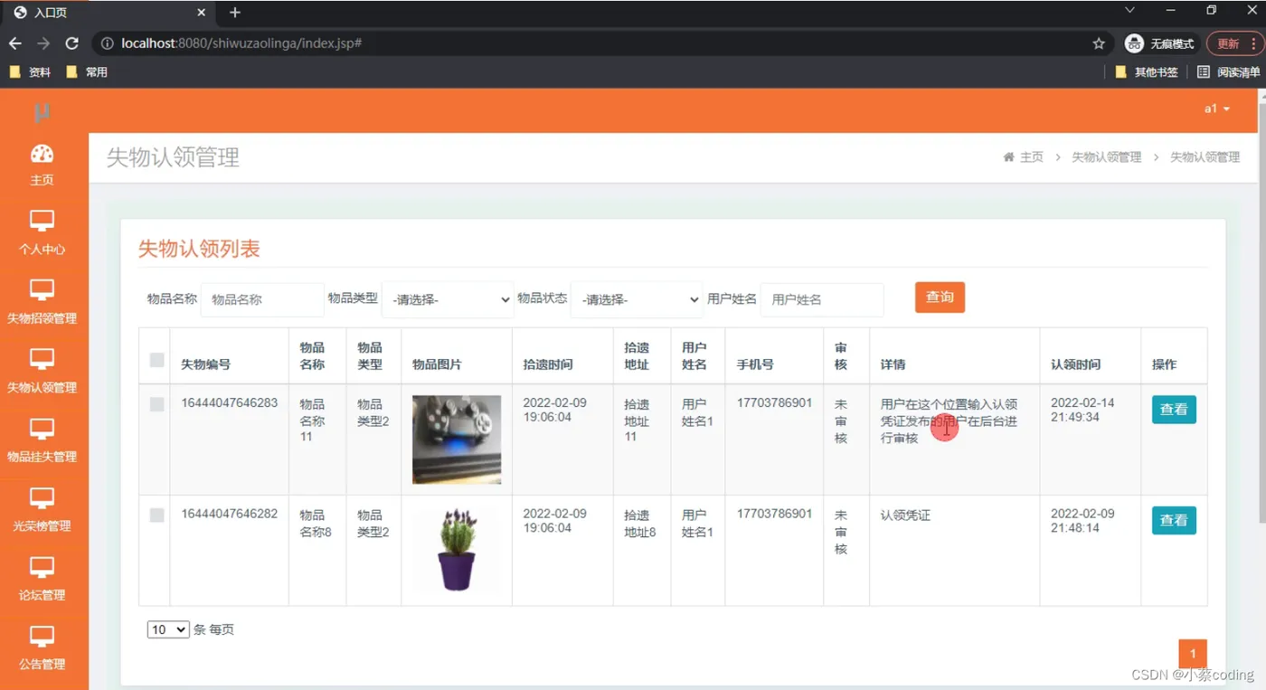Open 光荣榜管理 sidebar icon
The height and width of the screenshot is (690, 1266).
click(x=43, y=497)
